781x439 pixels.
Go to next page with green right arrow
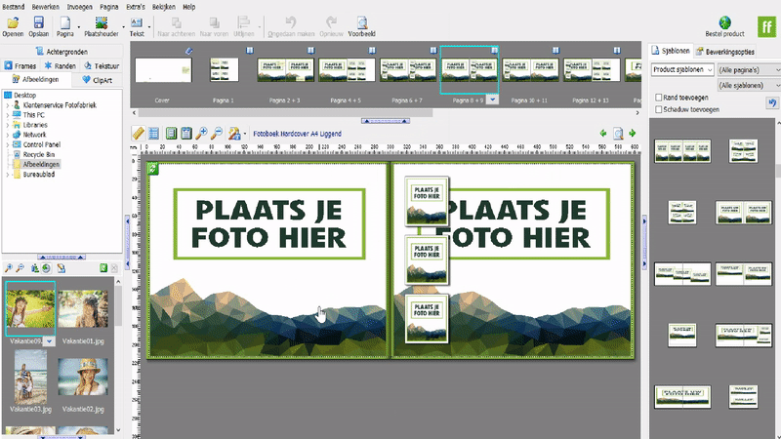pos(635,133)
